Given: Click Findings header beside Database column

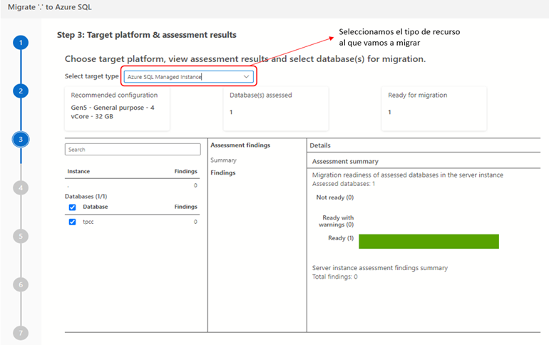Looking at the screenshot, I should [186, 207].
